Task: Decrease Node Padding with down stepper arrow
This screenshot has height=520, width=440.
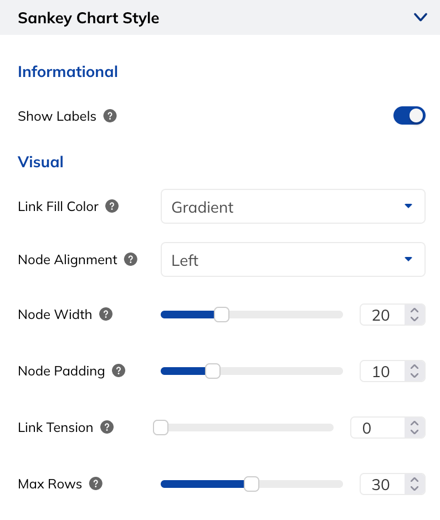Action: pos(415,375)
